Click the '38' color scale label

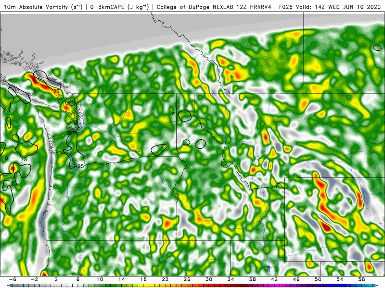[253, 279]
